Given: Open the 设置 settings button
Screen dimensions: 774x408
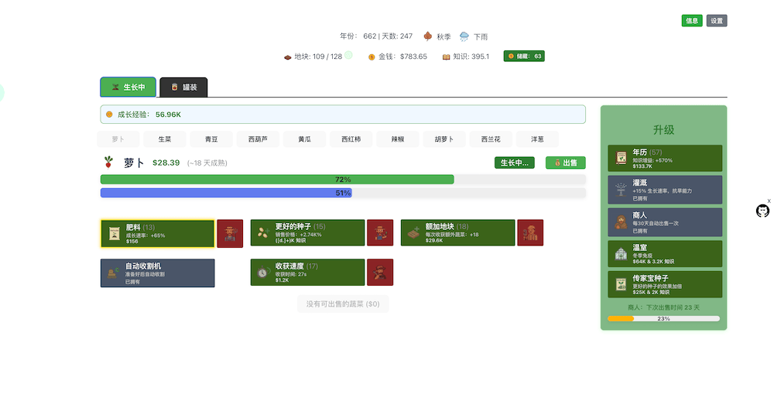Looking at the screenshot, I should pyautogui.click(x=717, y=21).
